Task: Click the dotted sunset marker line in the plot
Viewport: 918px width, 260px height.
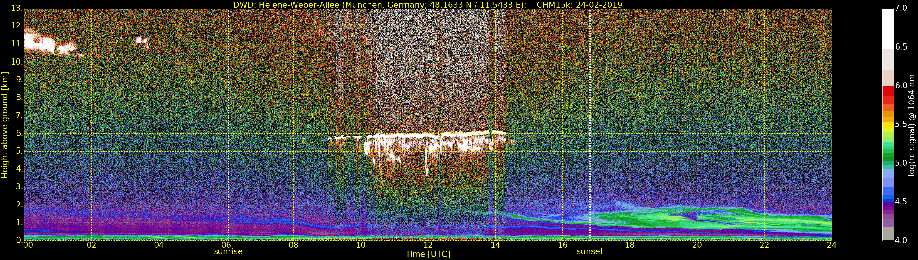Action: tap(590, 125)
